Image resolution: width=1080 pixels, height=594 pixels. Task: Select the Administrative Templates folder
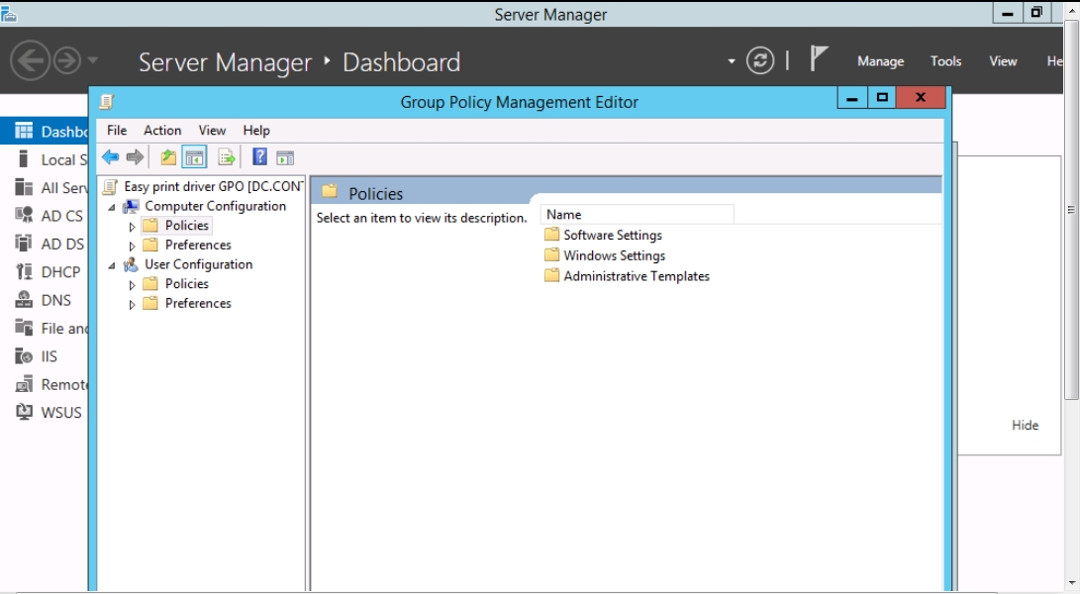point(636,276)
